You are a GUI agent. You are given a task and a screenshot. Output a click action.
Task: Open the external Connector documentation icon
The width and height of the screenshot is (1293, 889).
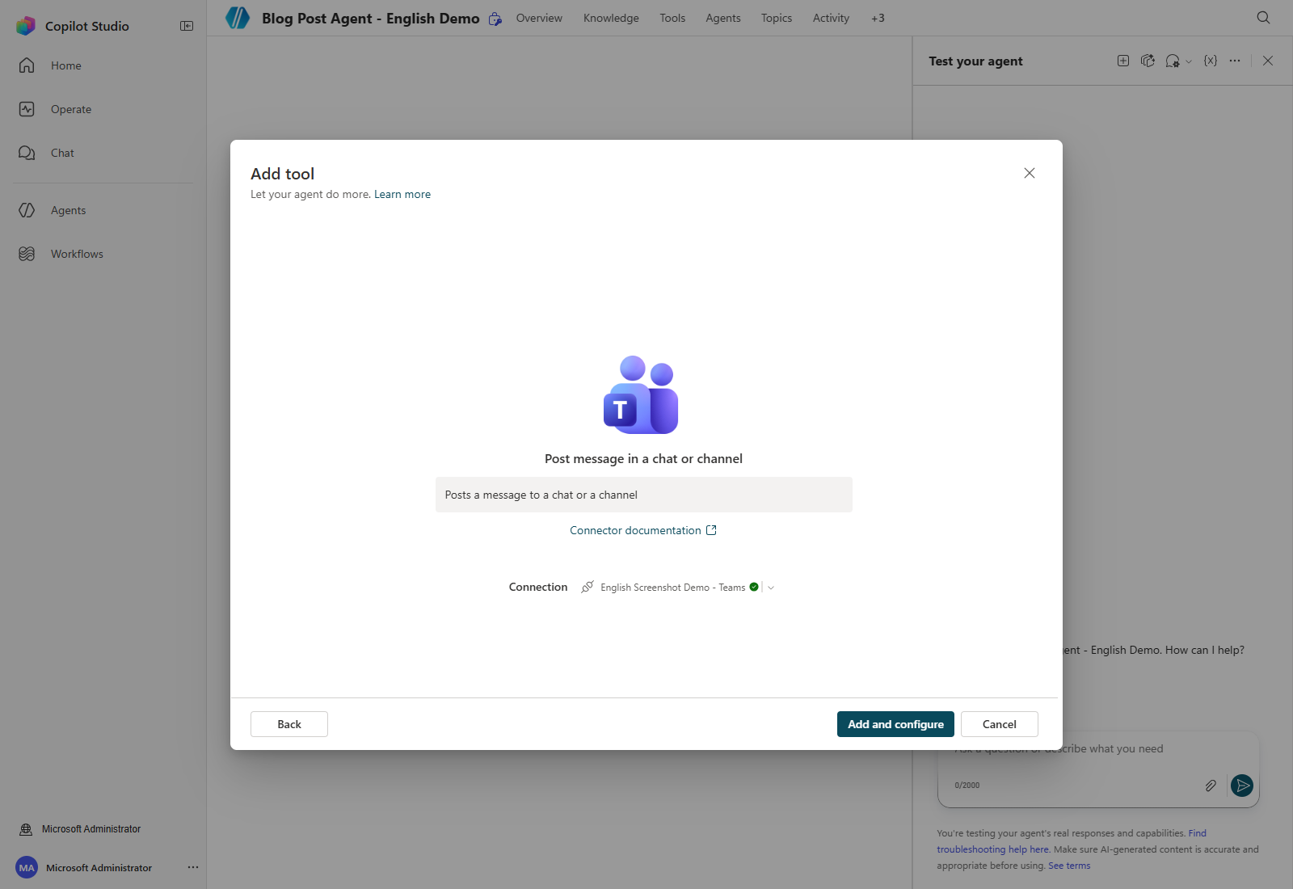pyautogui.click(x=711, y=530)
